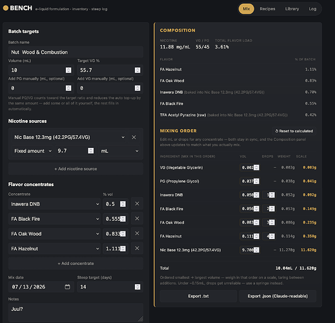Delete the Inawera DNB concentrate row
Image resolution: width=335 pixels, height=323 pixels.
137,203
